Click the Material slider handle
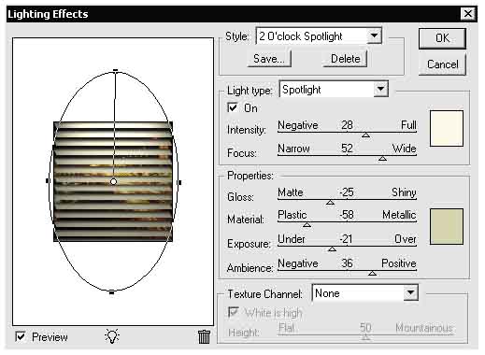The image size is (485, 355). (x=307, y=224)
